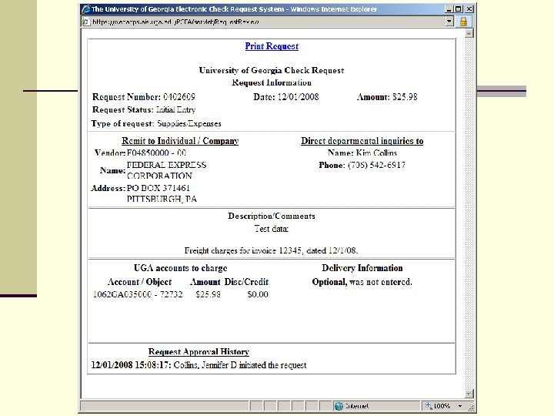The height and width of the screenshot is (416, 554).
Task: Click the date 12/01/2008
Action: 299,97
